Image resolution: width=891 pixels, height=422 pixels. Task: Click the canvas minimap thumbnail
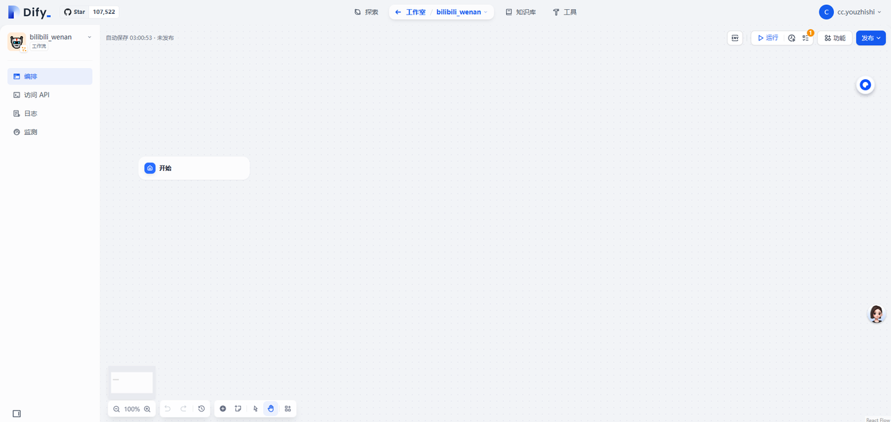click(x=132, y=382)
